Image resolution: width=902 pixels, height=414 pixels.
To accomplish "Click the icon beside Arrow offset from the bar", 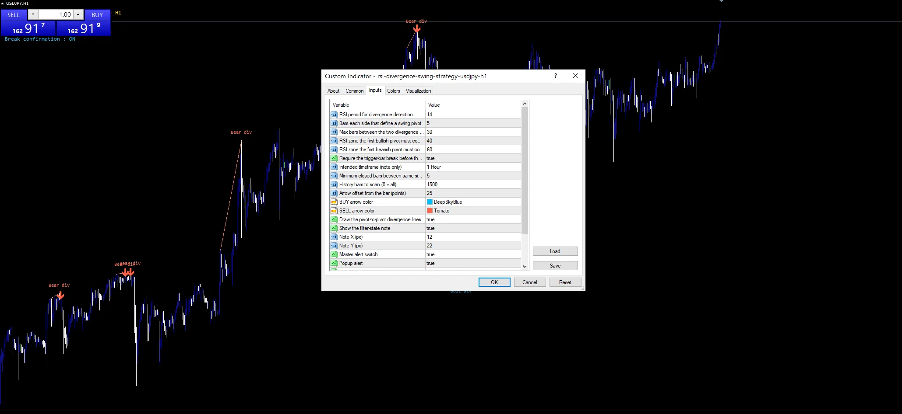I will (x=334, y=193).
